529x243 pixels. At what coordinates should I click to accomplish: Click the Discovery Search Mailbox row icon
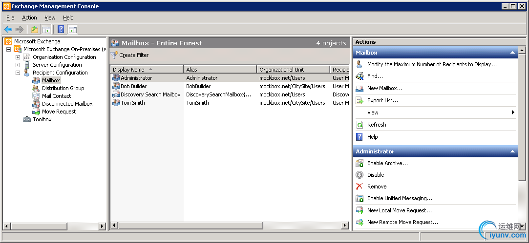pos(116,94)
